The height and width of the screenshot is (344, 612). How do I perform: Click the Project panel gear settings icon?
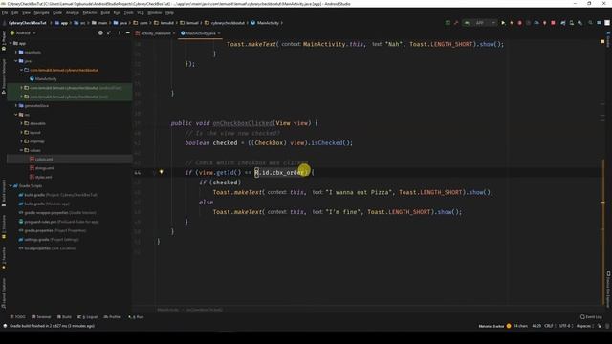click(x=100, y=33)
